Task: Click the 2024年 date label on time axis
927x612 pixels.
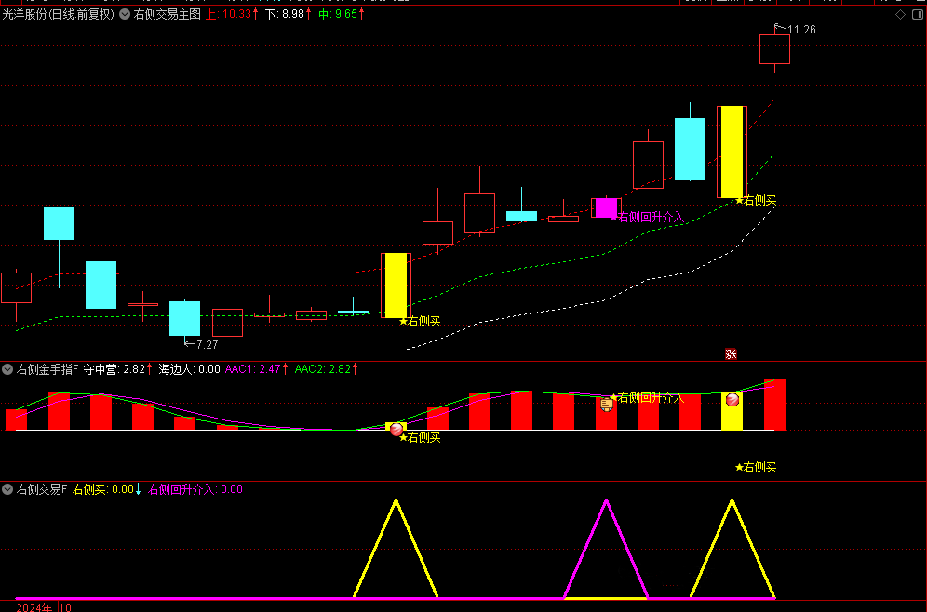Action: point(34,606)
